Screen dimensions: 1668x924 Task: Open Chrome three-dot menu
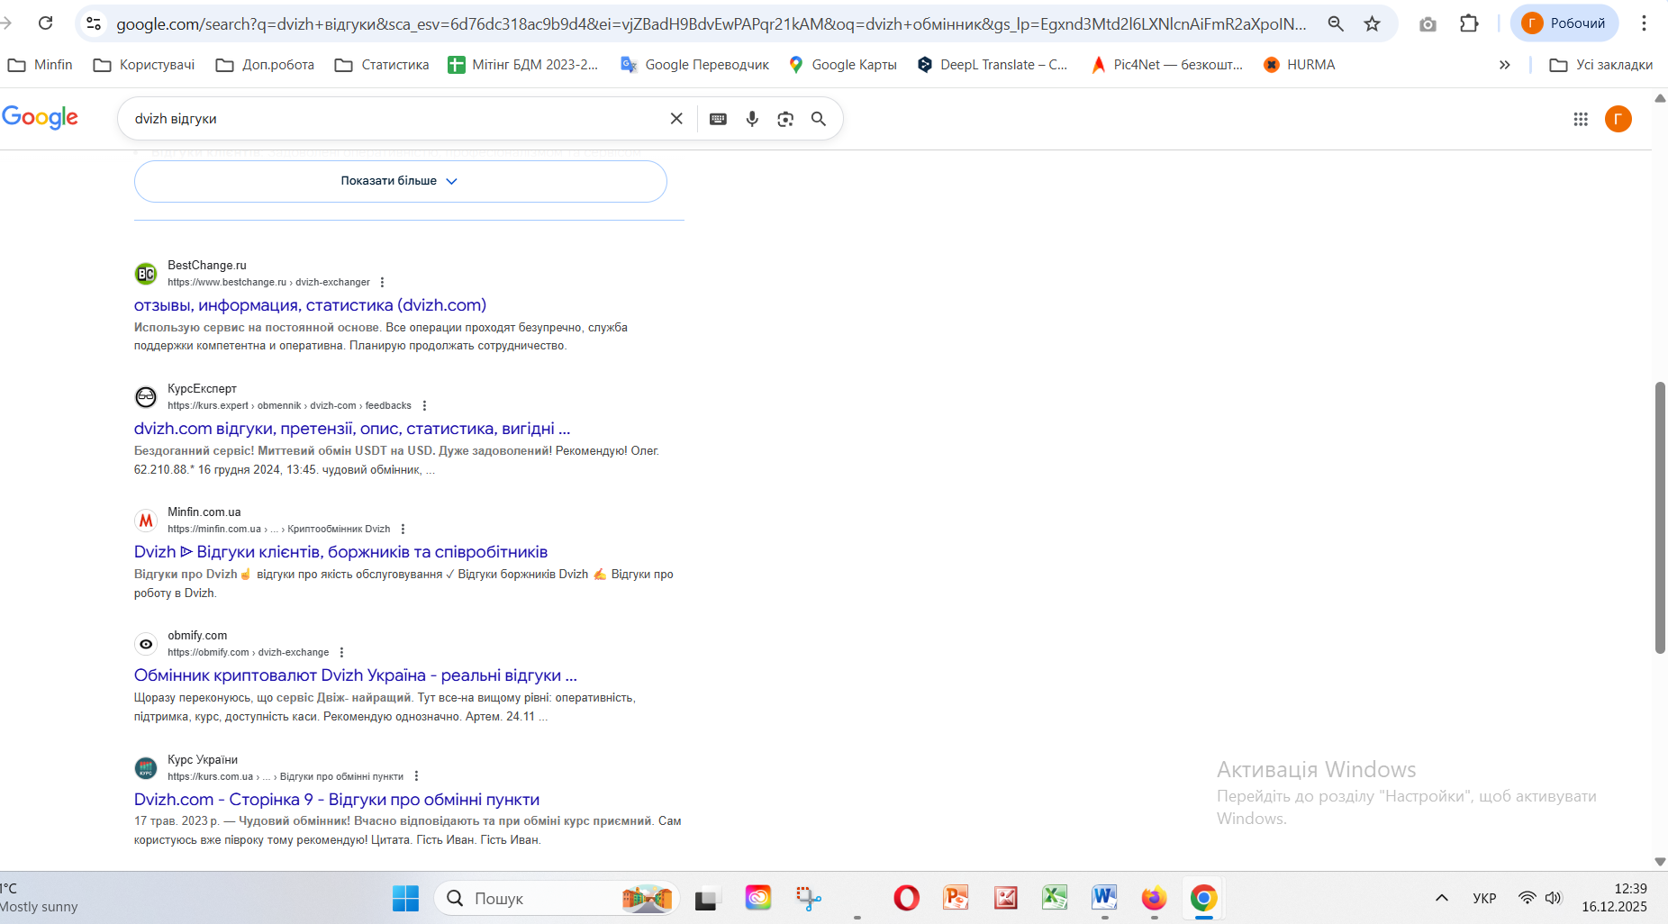click(1644, 23)
